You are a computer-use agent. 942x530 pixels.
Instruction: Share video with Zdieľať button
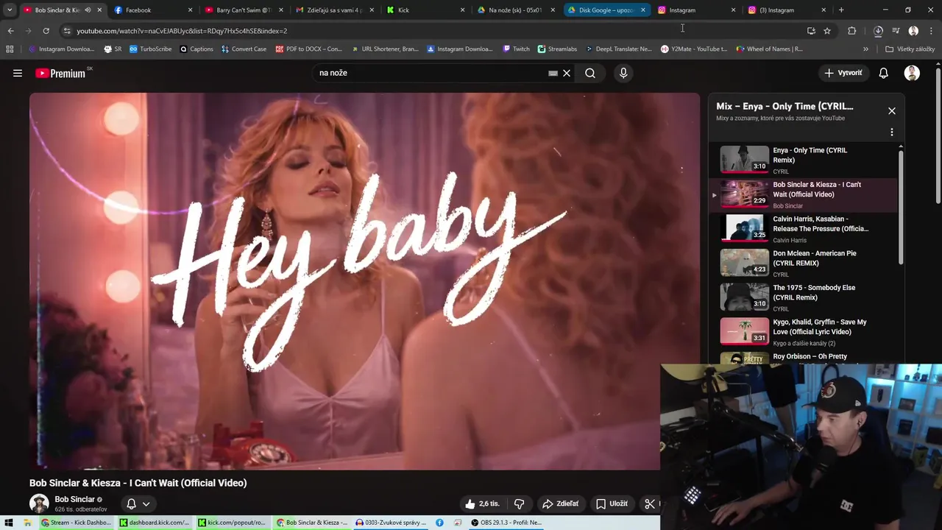point(560,504)
